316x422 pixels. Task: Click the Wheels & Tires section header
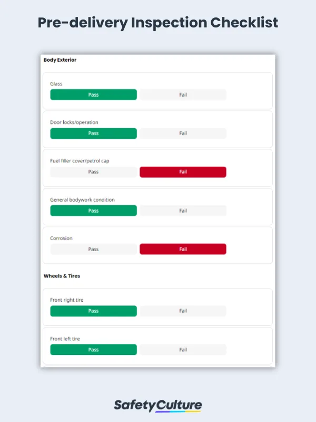[x=63, y=276]
